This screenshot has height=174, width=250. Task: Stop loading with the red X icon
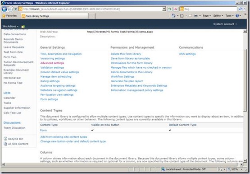(175, 9)
